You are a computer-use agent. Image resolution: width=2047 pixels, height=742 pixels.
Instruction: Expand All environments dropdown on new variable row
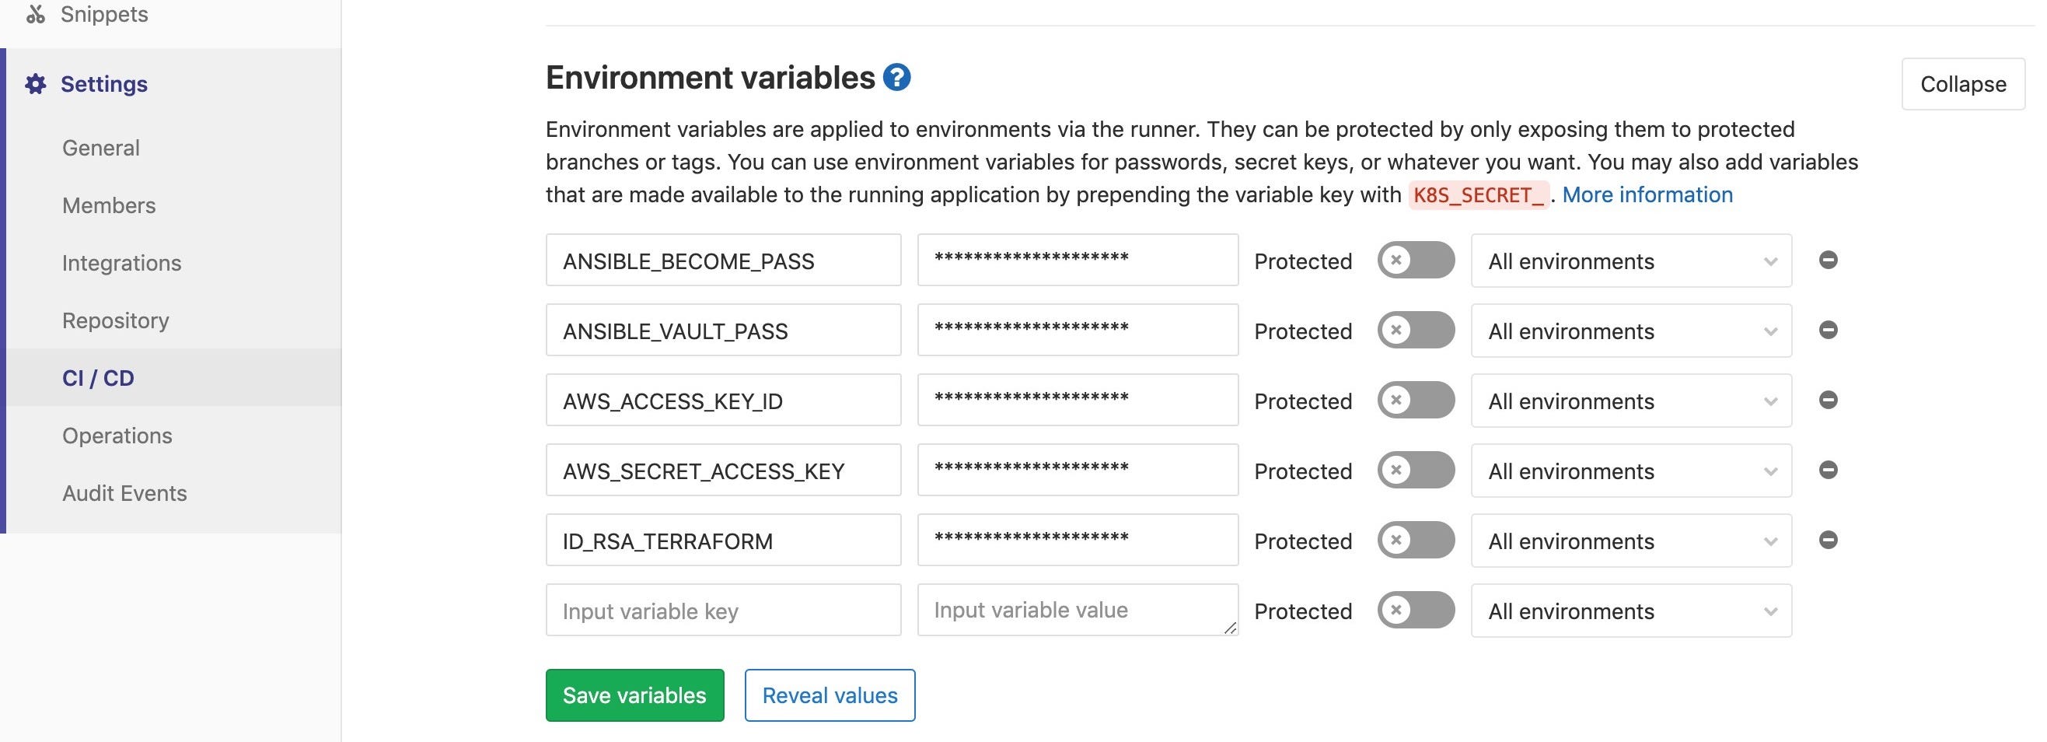click(1630, 610)
